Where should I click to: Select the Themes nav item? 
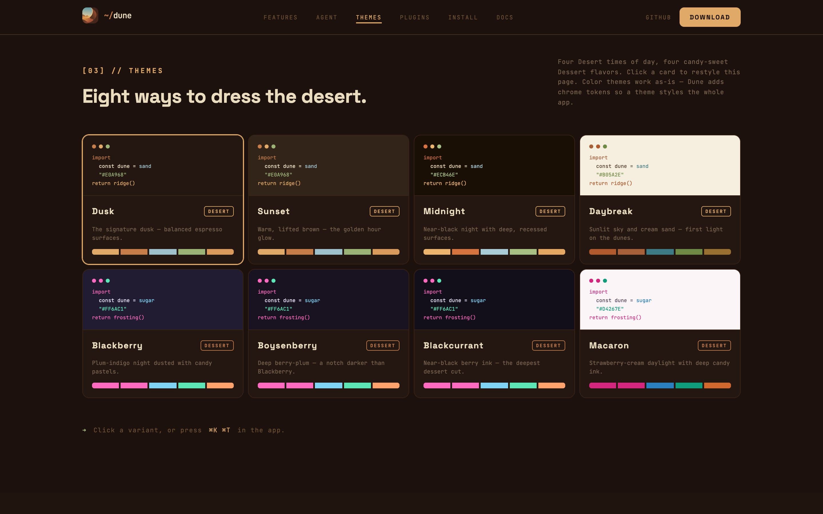(x=369, y=17)
